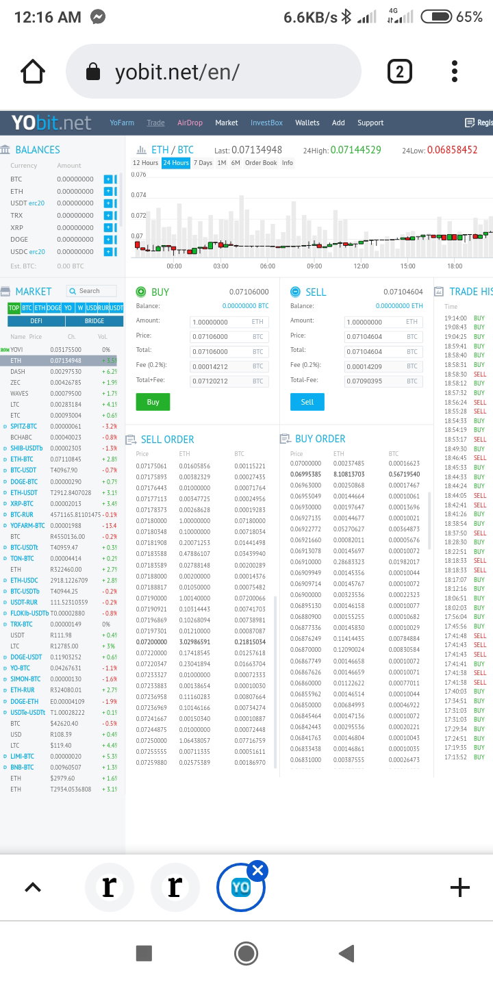This screenshot has height=986, width=493.
Task: Switch chart to Order Book view
Action: coord(261,163)
